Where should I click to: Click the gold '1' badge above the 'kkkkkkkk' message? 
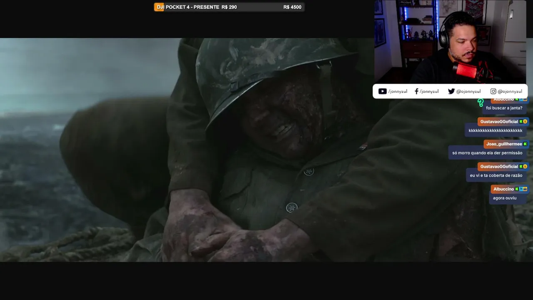point(525,122)
